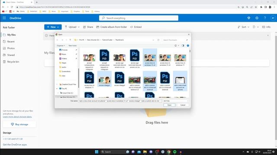Select 'add a new email account on iphone' thumbnail
Image resolution: width=277 pixels, height=155 pixels.
(x=180, y=81)
